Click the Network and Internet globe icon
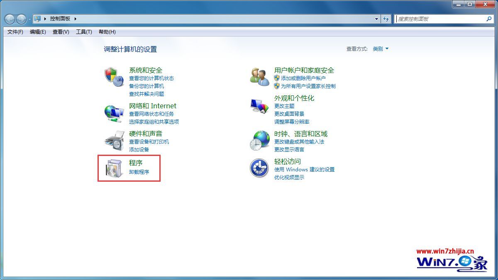Screen dimensions: 498x280 coord(114,113)
